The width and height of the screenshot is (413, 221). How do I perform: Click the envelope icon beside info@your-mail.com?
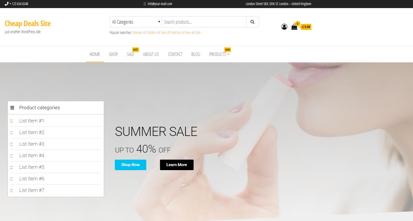[x=145, y=4]
